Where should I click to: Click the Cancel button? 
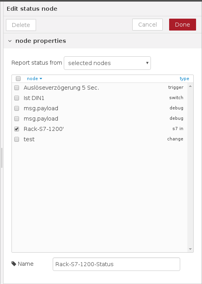tap(147, 25)
